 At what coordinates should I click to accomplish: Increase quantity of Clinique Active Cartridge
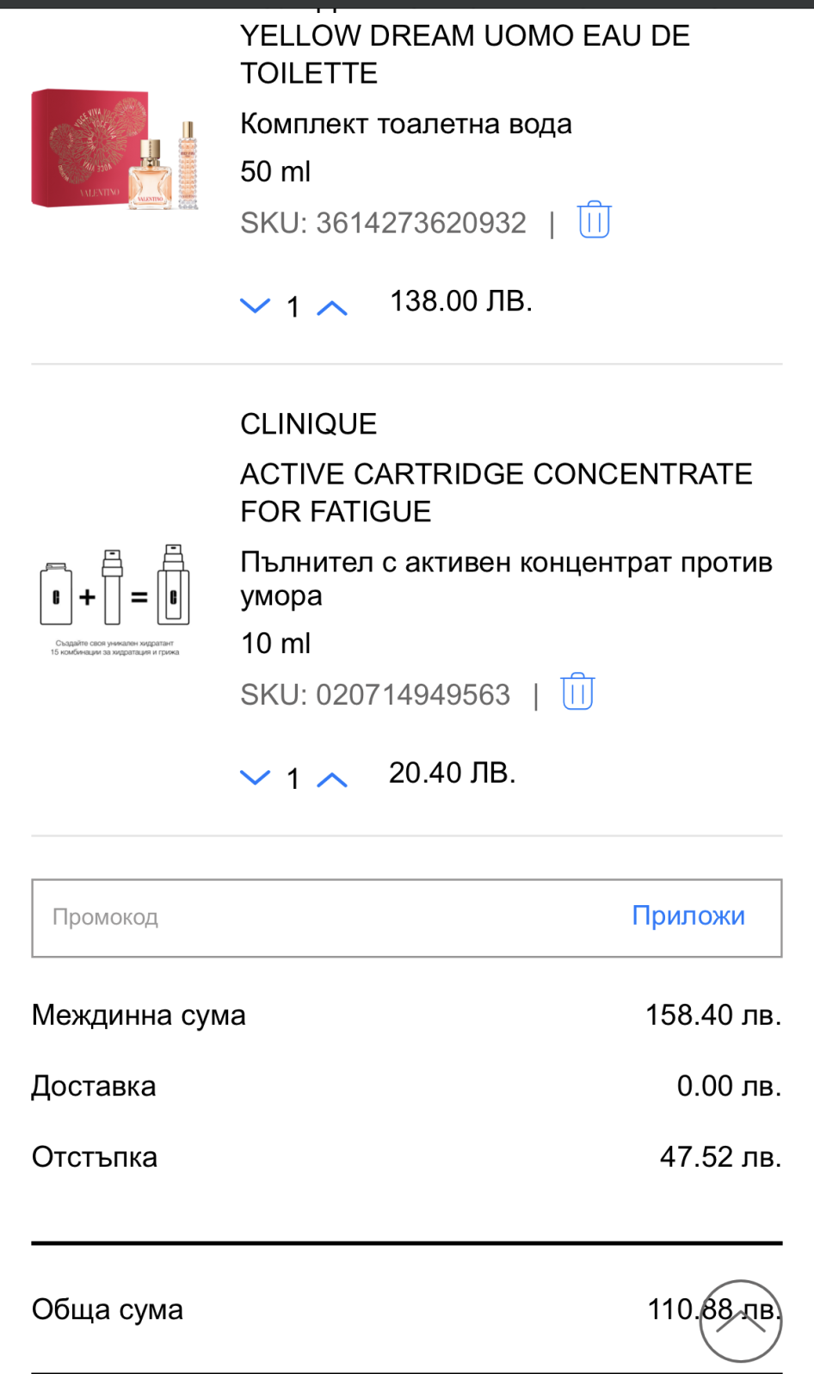(332, 779)
